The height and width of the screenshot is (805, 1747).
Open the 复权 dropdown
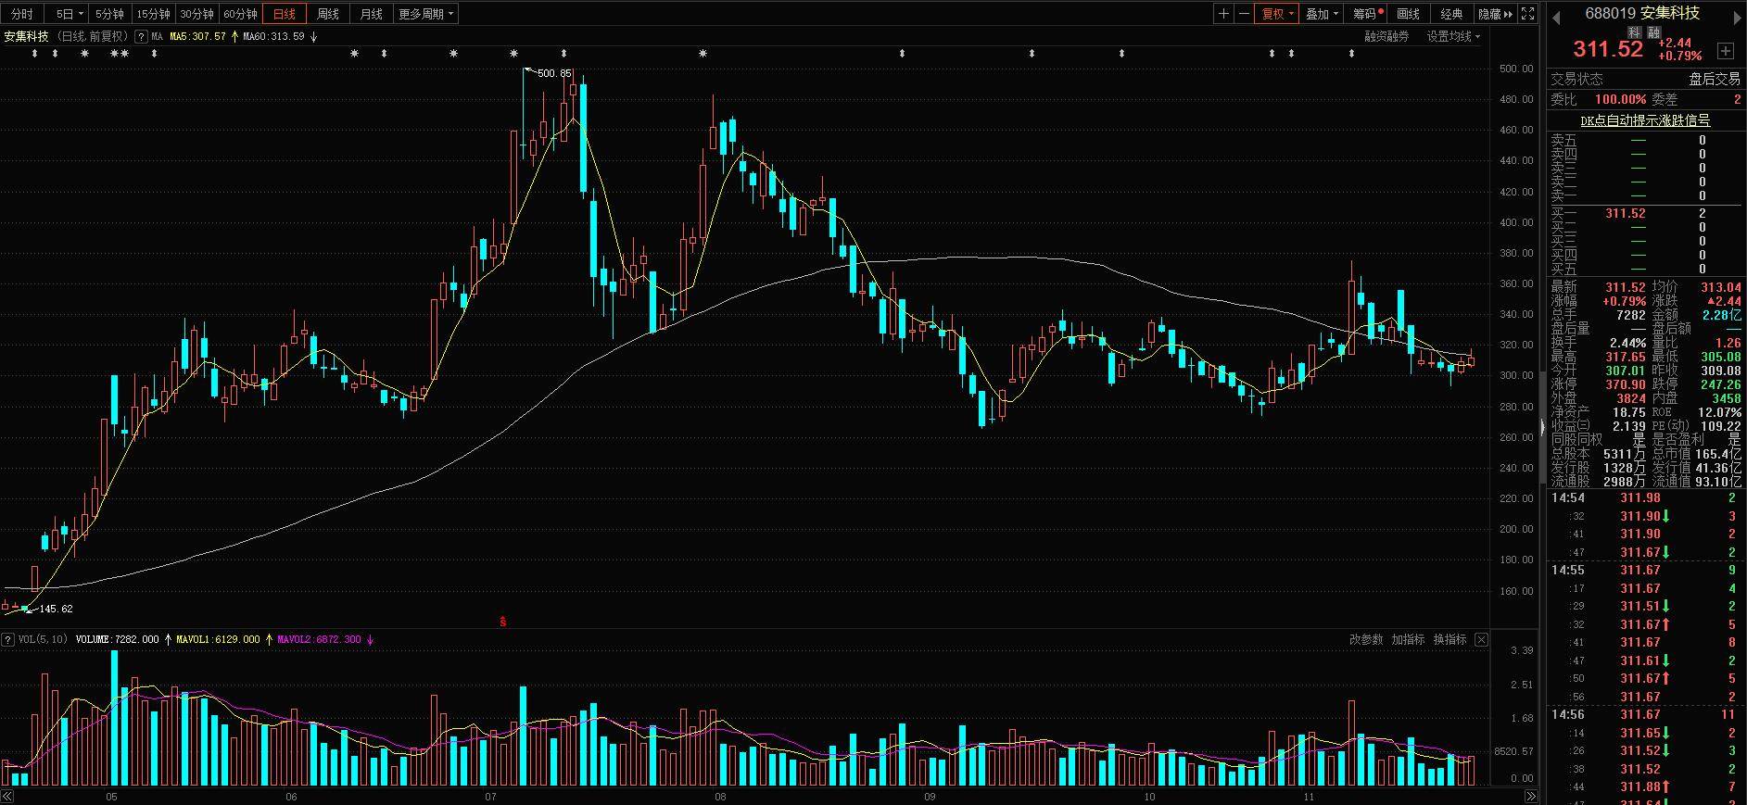(1277, 14)
